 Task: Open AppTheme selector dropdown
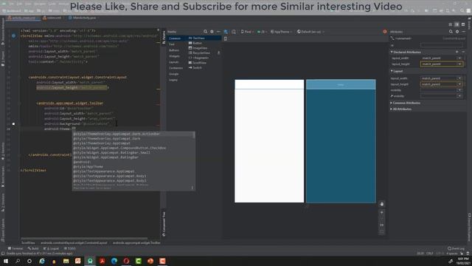[281, 32]
